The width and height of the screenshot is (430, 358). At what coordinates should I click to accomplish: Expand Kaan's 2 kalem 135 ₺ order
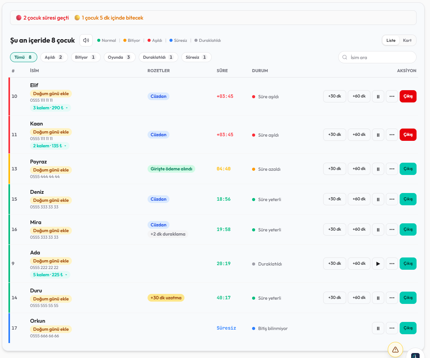coord(50,146)
